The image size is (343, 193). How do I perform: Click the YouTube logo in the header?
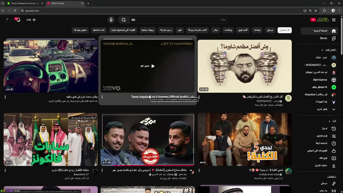coord(320,20)
